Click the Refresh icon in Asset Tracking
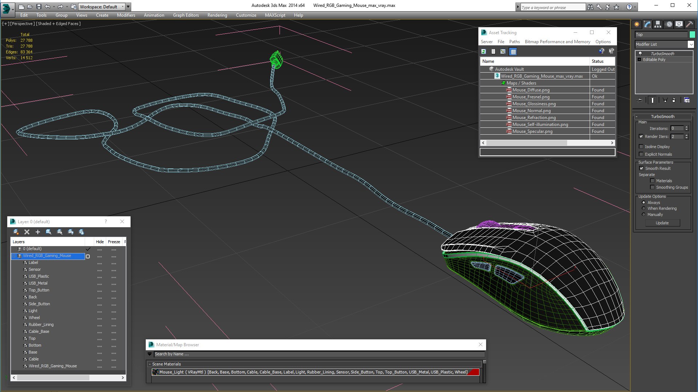The height and width of the screenshot is (392, 698). pos(484,52)
